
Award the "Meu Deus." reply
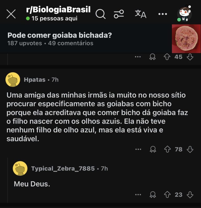pos(153,195)
